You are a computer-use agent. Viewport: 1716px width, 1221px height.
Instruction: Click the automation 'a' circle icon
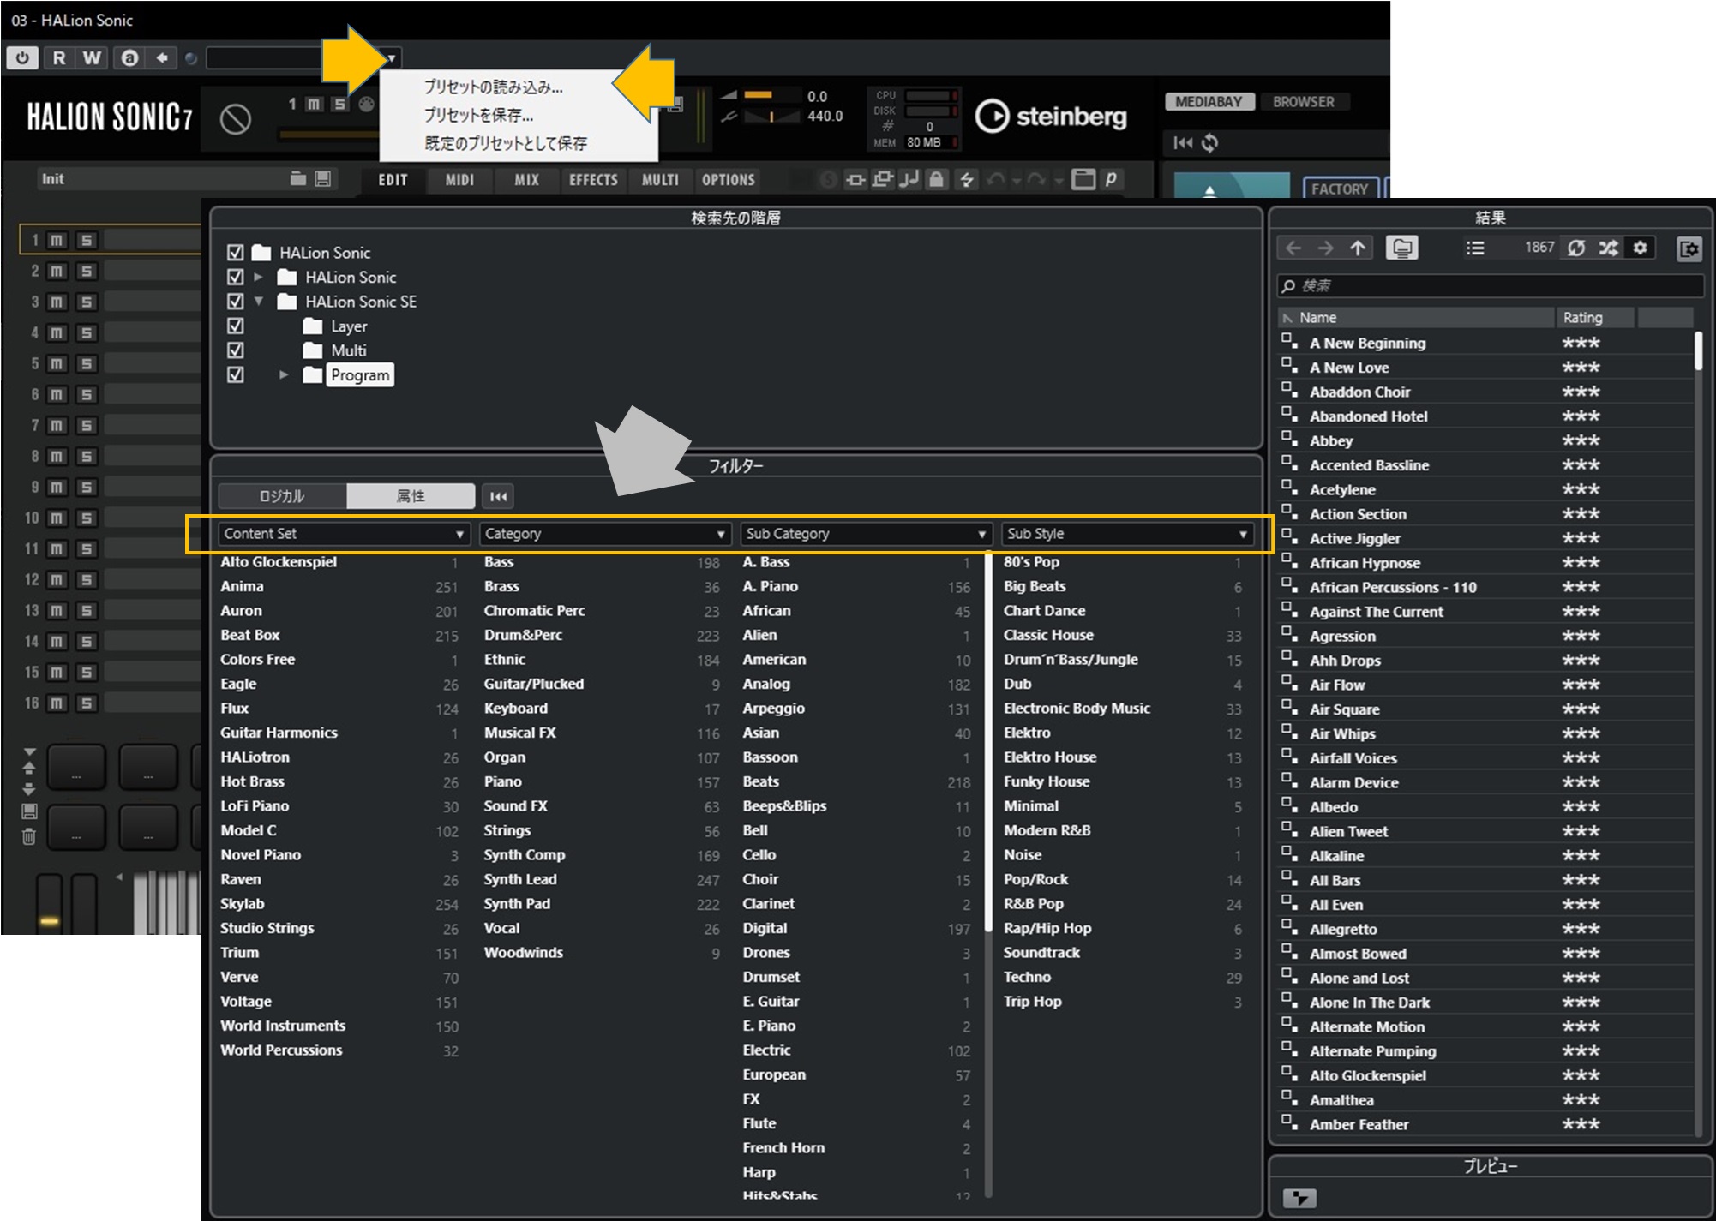point(129,57)
